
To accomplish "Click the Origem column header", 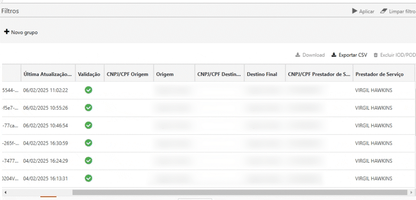I will click(x=165, y=74).
